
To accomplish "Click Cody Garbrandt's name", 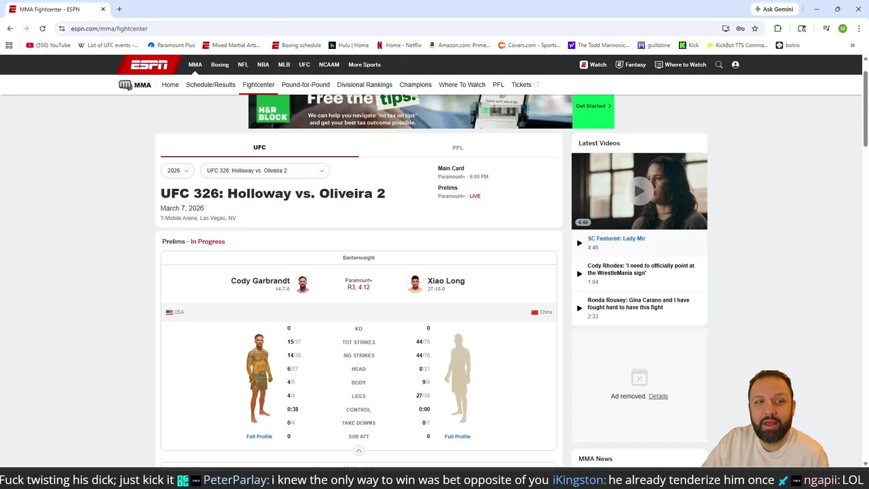I will [260, 280].
